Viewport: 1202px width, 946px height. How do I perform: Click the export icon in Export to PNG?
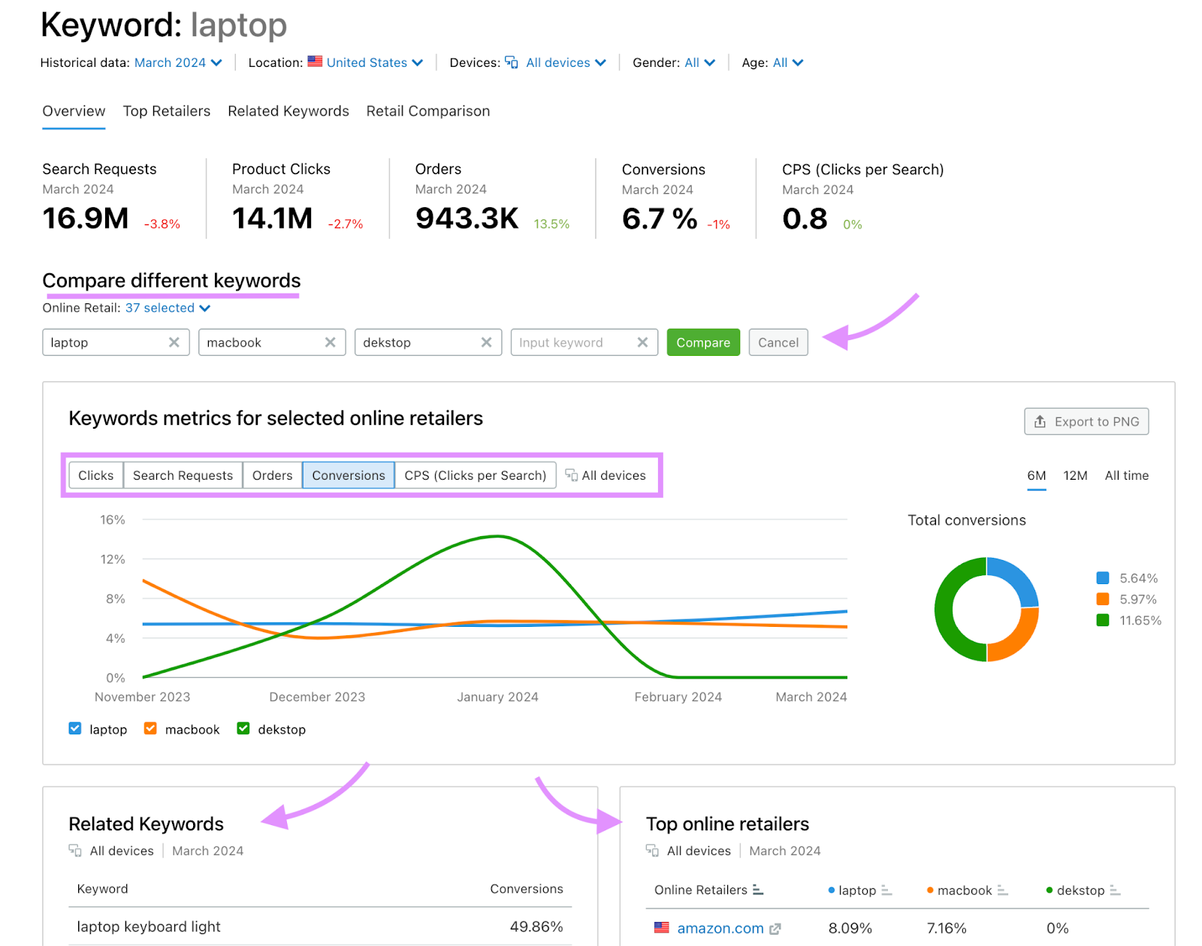pyautogui.click(x=1040, y=421)
